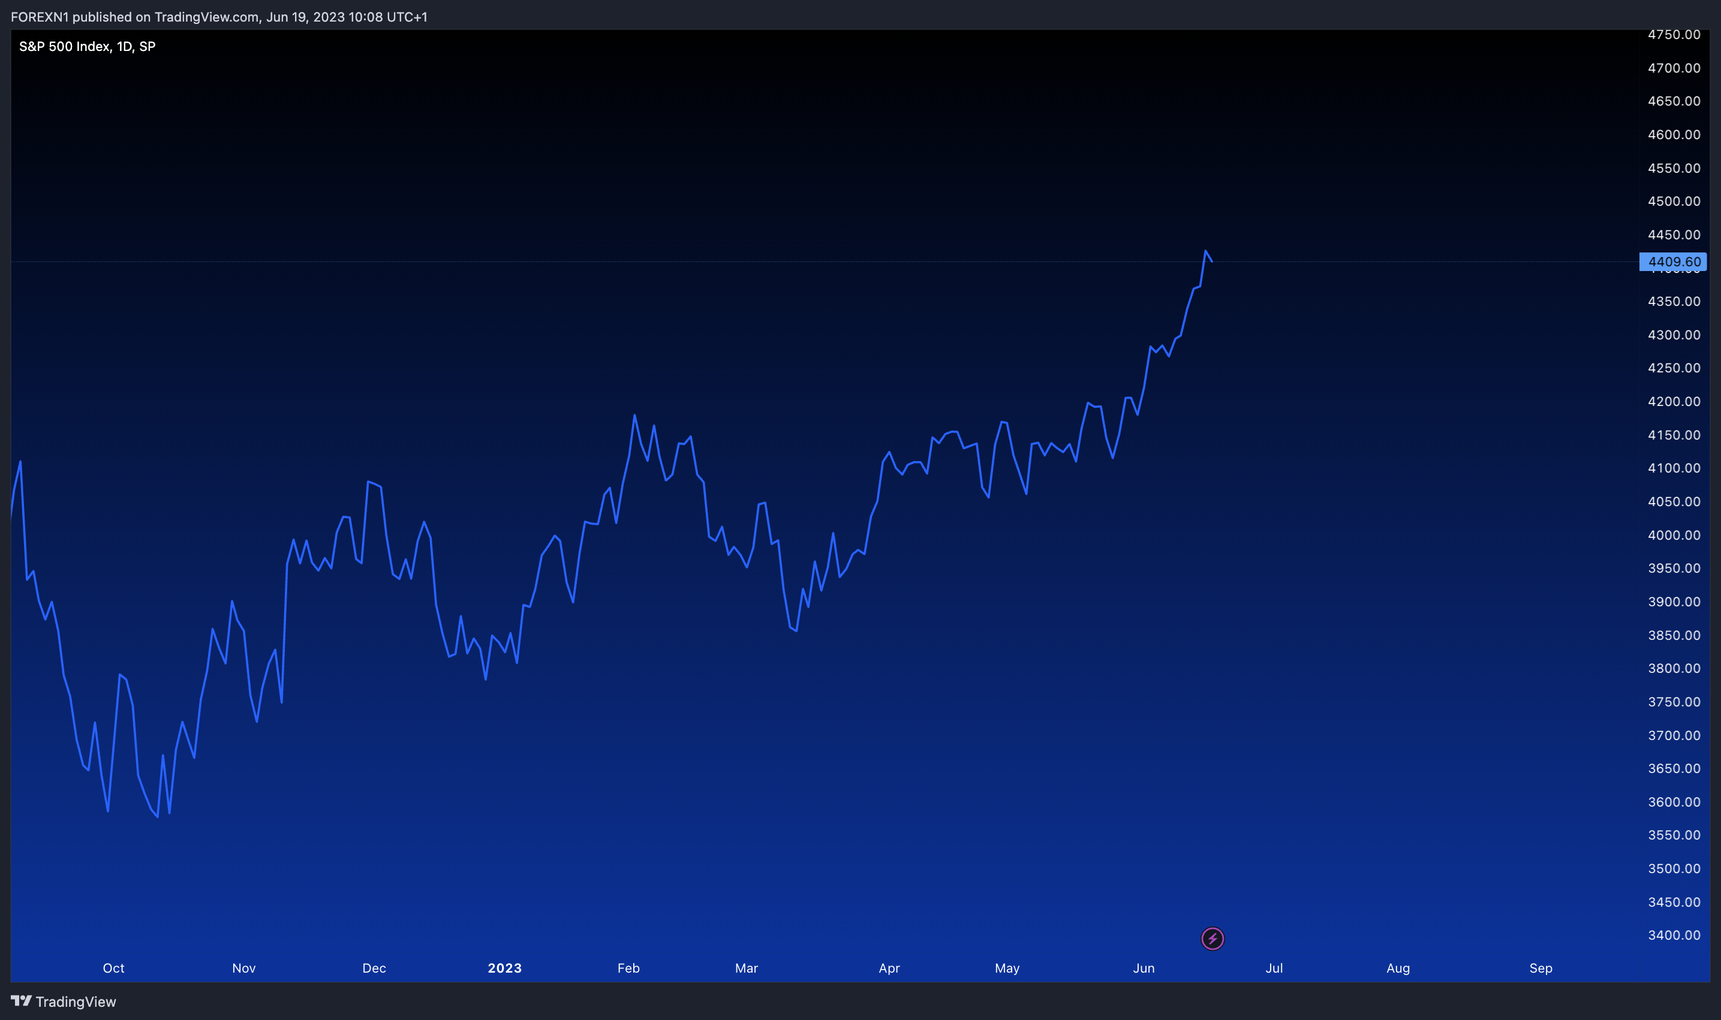Click the purple lightning bolt event icon
Viewport: 1721px width, 1020px height.
pyautogui.click(x=1212, y=938)
